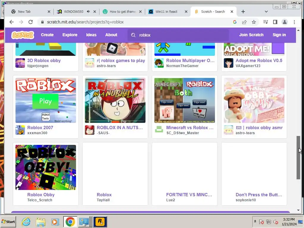
Task: Open Roblox 2007 project thumbnail
Action: tap(46, 100)
